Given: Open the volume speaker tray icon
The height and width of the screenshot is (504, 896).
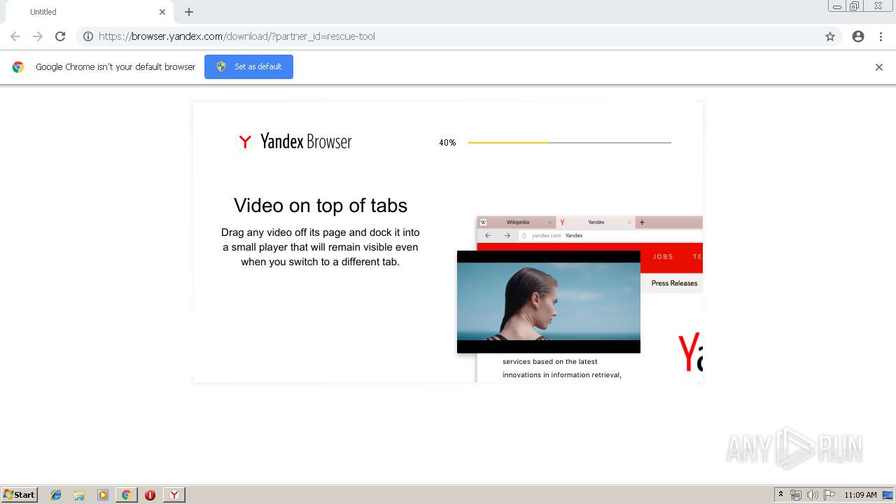Looking at the screenshot, I should click(x=813, y=495).
